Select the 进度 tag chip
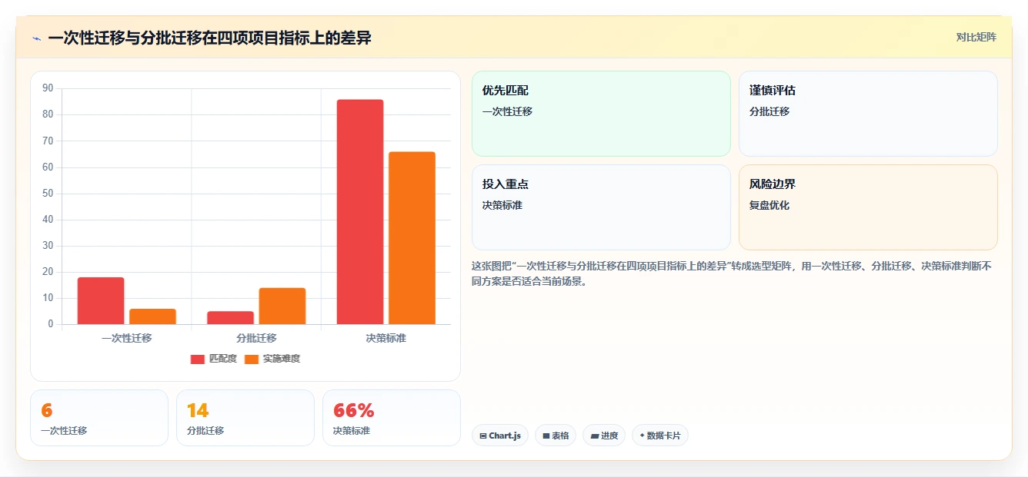Image resolution: width=1028 pixels, height=477 pixels. click(604, 436)
